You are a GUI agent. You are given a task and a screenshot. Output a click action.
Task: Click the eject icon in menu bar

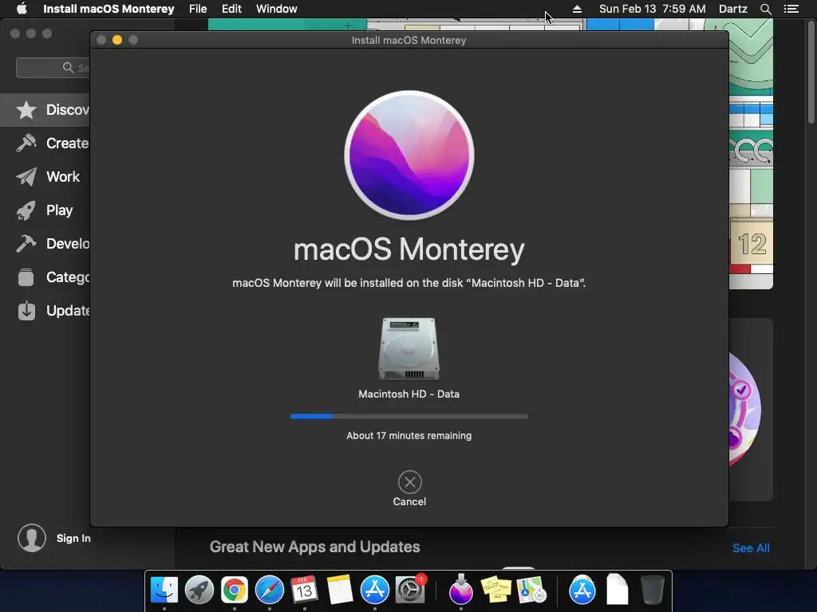(x=577, y=9)
